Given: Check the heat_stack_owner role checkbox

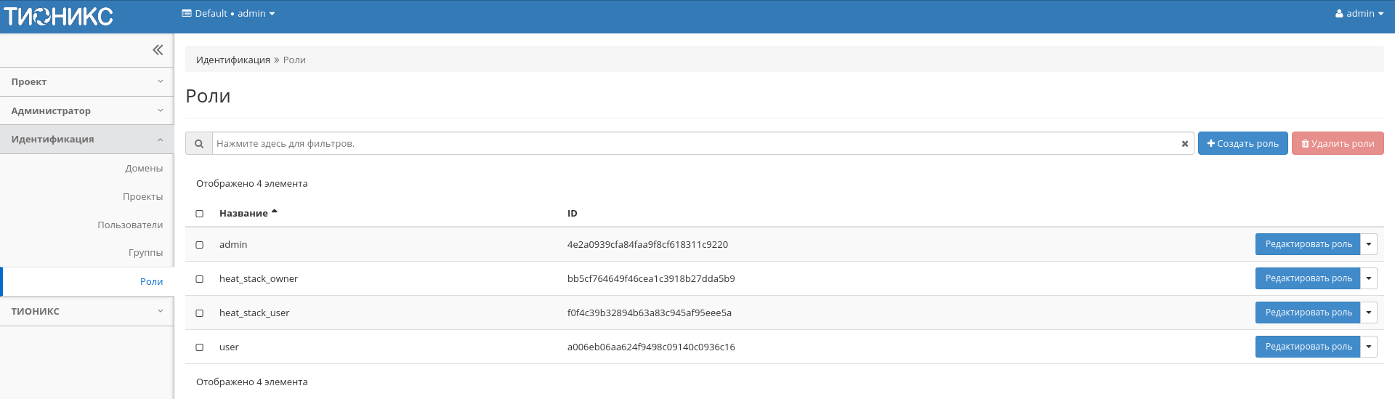Looking at the screenshot, I should coord(200,279).
